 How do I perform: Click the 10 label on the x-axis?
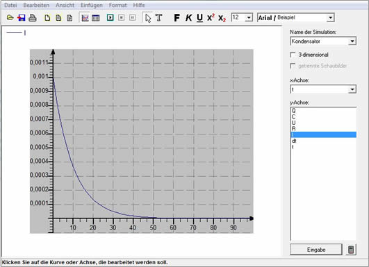coord(73,227)
